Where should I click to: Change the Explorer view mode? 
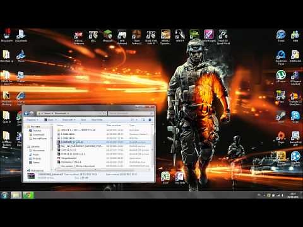pyautogui.click(x=133, y=120)
